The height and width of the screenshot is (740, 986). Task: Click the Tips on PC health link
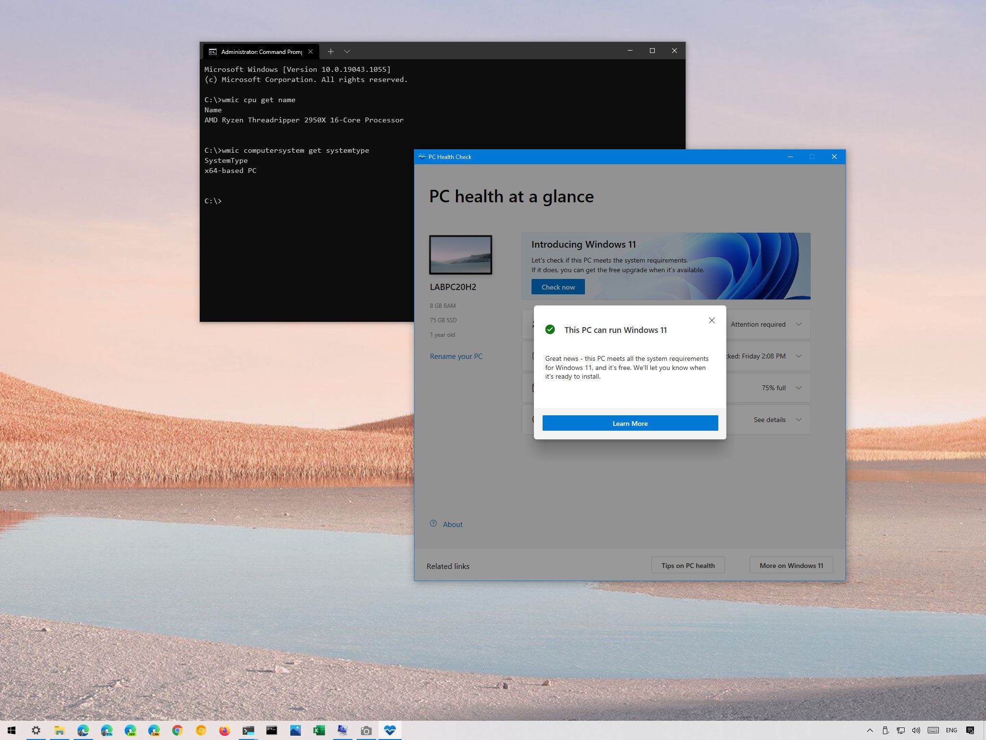point(687,565)
